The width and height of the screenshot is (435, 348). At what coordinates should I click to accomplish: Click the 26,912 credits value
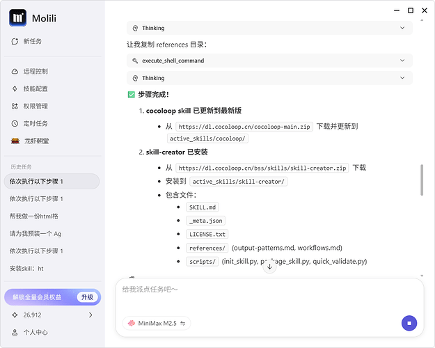pyautogui.click(x=32, y=315)
